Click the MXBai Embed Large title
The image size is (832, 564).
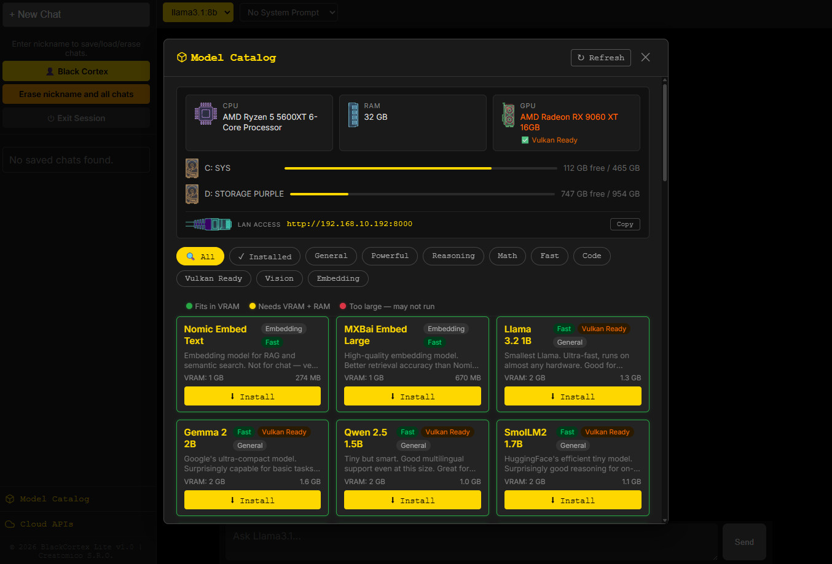[x=375, y=335]
